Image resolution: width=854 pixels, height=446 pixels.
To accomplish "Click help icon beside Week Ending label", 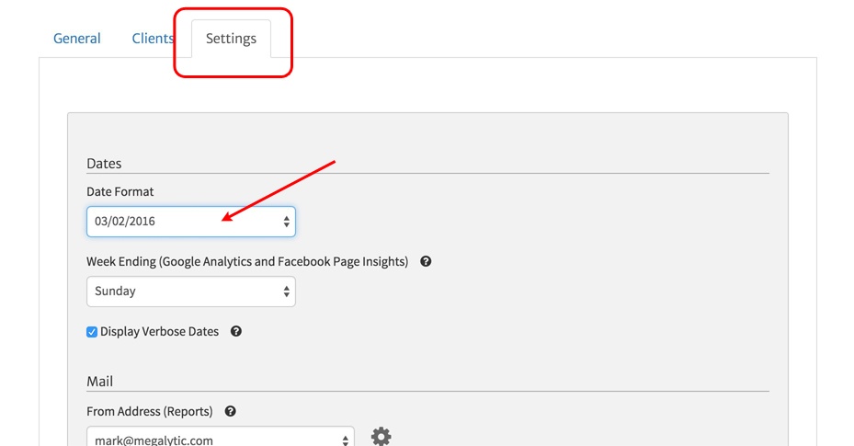I will (426, 261).
